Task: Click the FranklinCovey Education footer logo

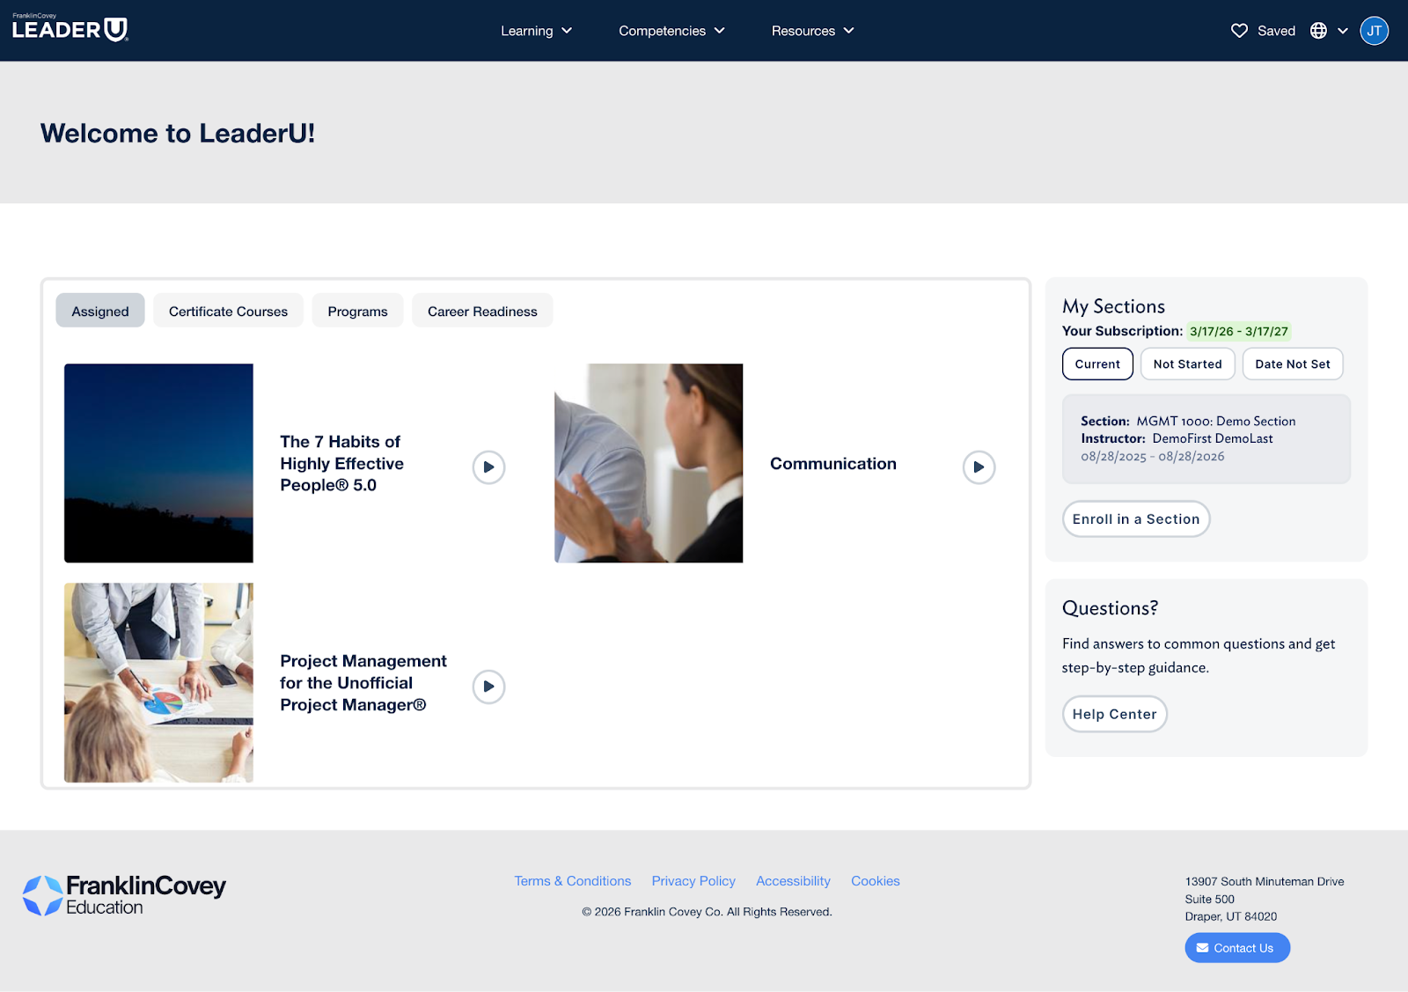Action: point(124,895)
